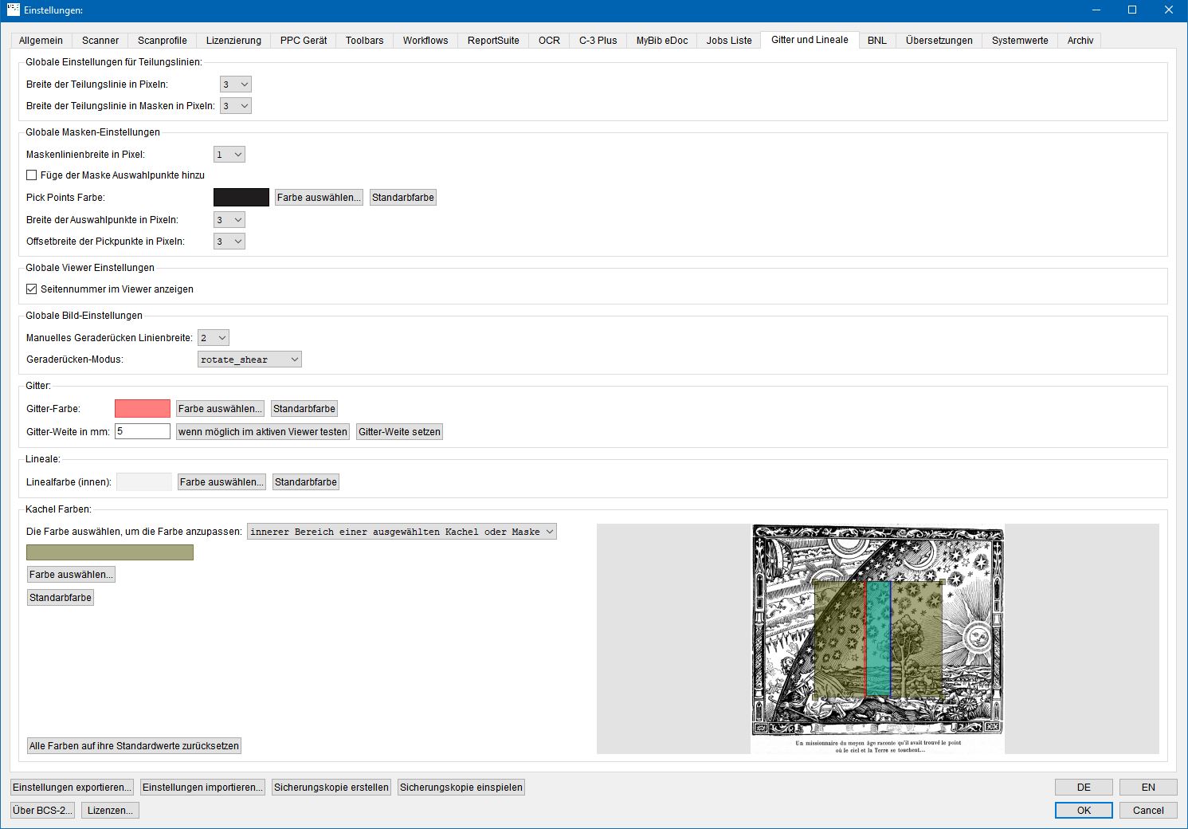The height and width of the screenshot is (829, 1188).
Task: Reset Linealfarbe with Standardfarbe button
Action: [x=306, y=482]
